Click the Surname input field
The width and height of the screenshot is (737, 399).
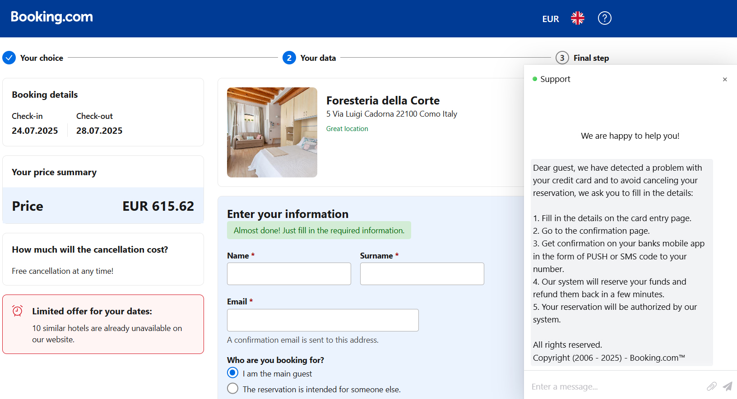coord(422,274)
